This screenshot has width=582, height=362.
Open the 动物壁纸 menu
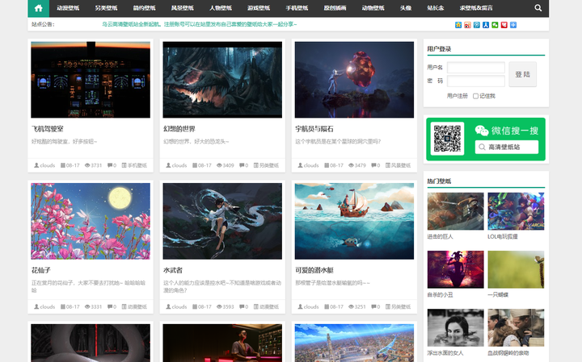point(373,8)
